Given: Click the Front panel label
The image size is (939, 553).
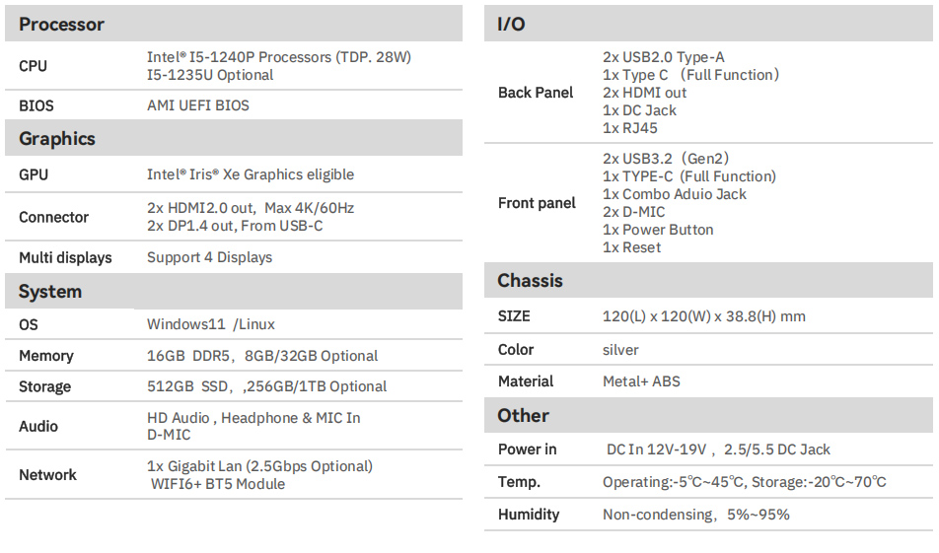Looking at the screenshot, I should pyautogui.click(x=537, y=203).
